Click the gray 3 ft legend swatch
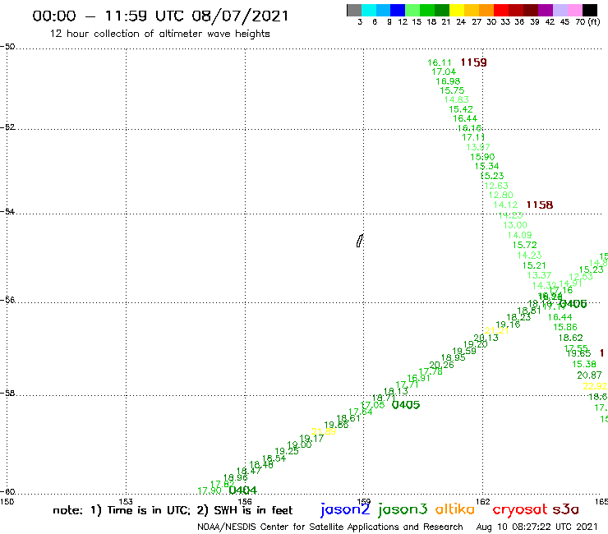 [354, 10]
